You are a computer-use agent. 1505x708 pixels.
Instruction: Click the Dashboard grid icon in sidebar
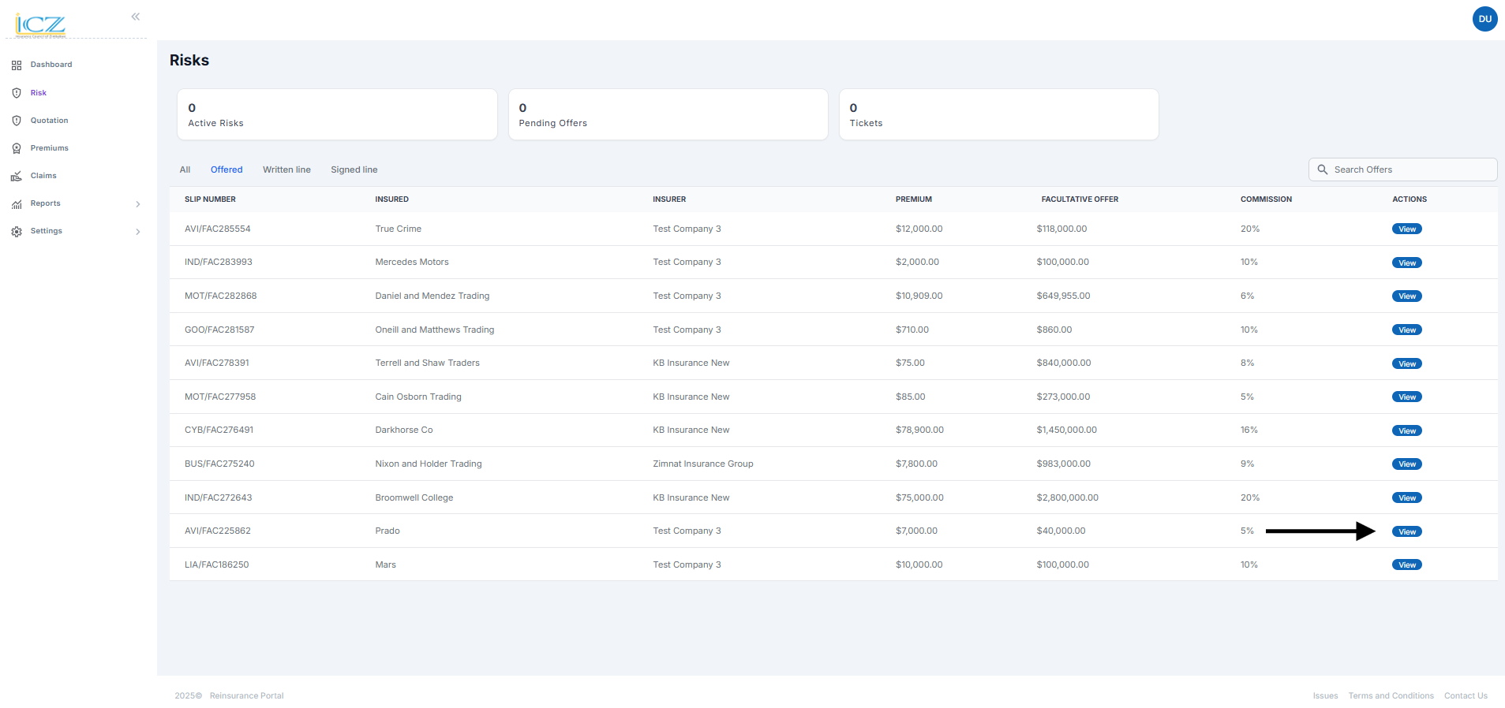[17, 65]
